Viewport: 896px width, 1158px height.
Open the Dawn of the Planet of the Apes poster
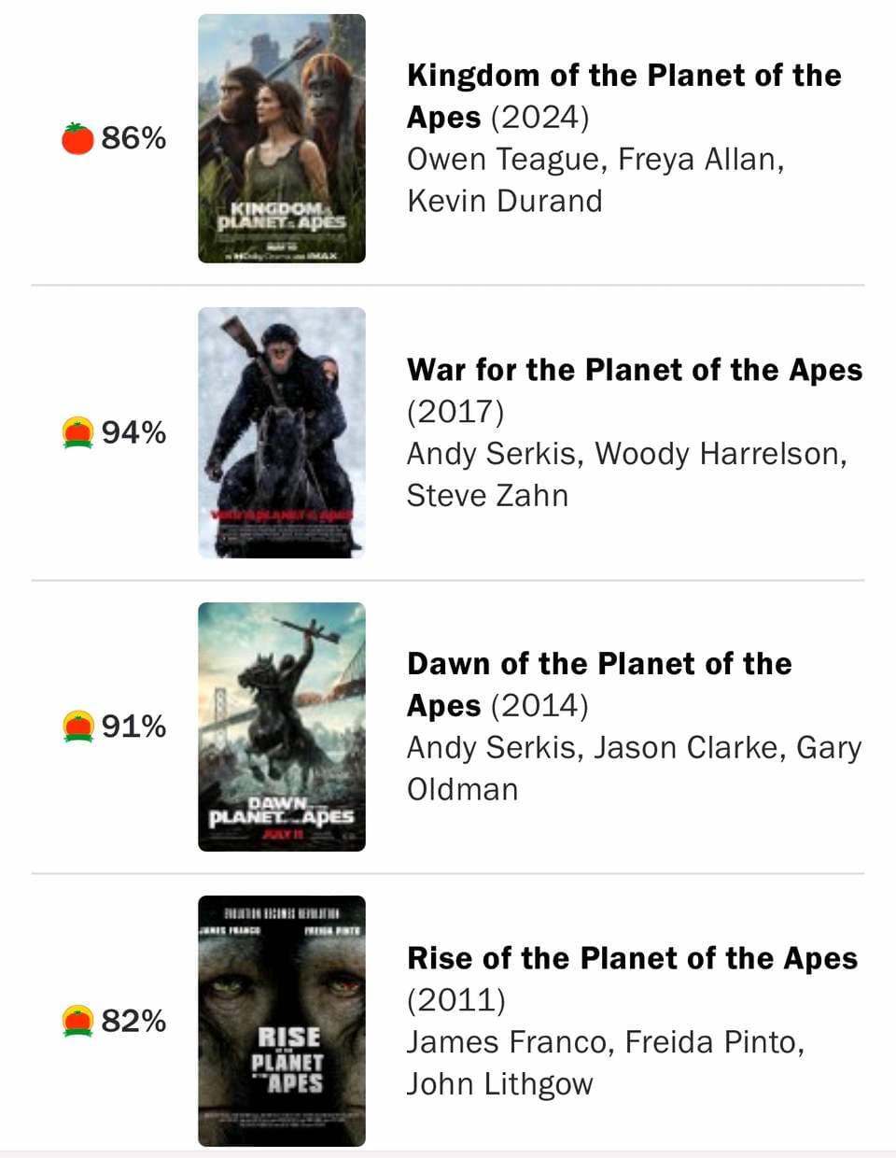coord(282,727)
